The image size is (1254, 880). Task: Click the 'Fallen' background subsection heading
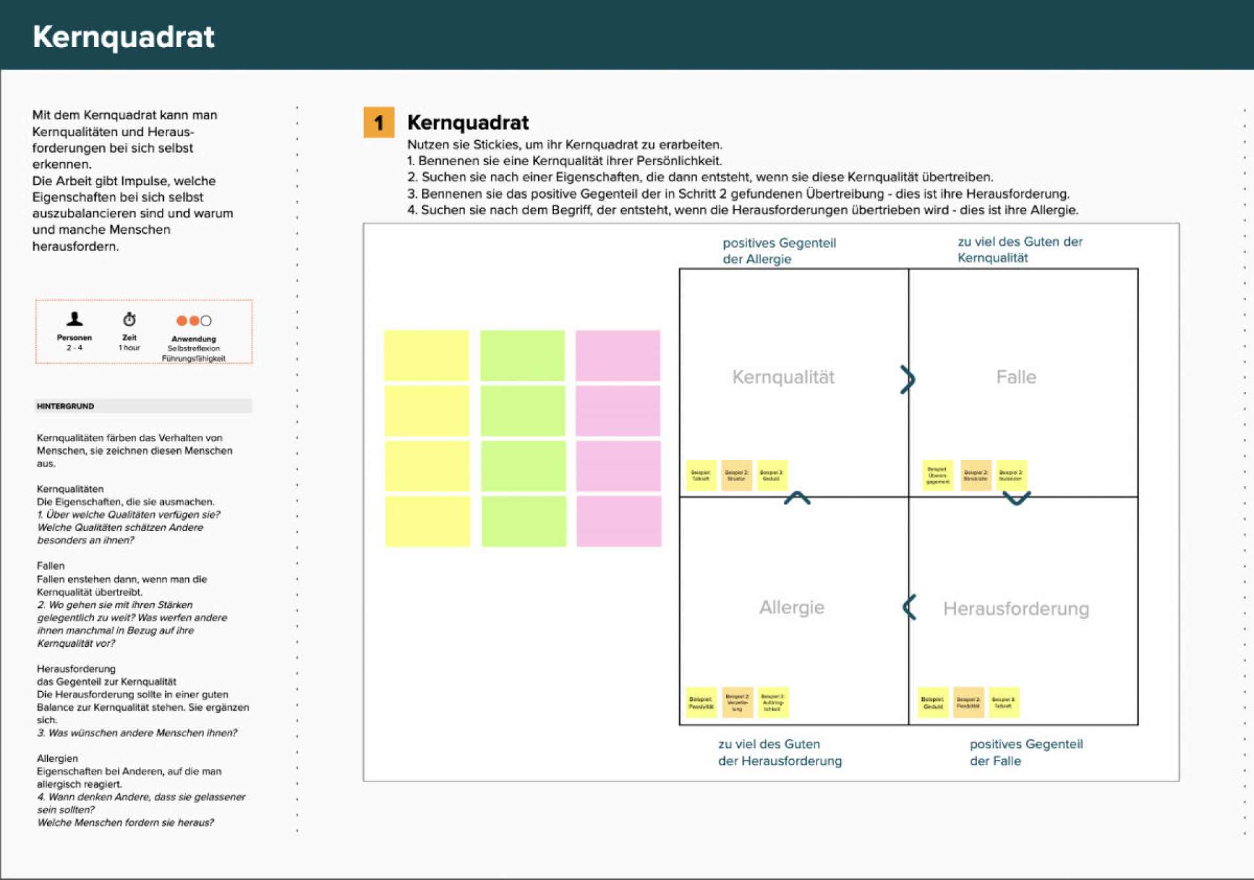click(50, 566)
